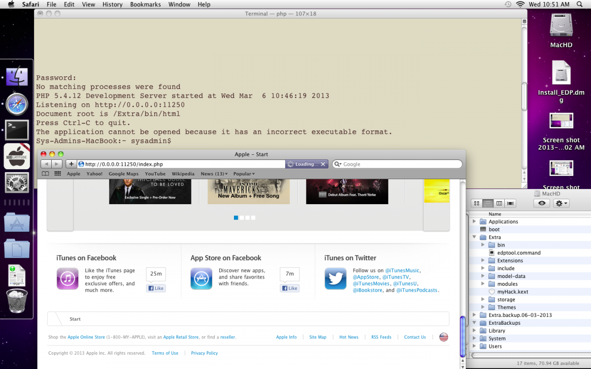Open the Top Sites grid icon

(x=58, y=174)
